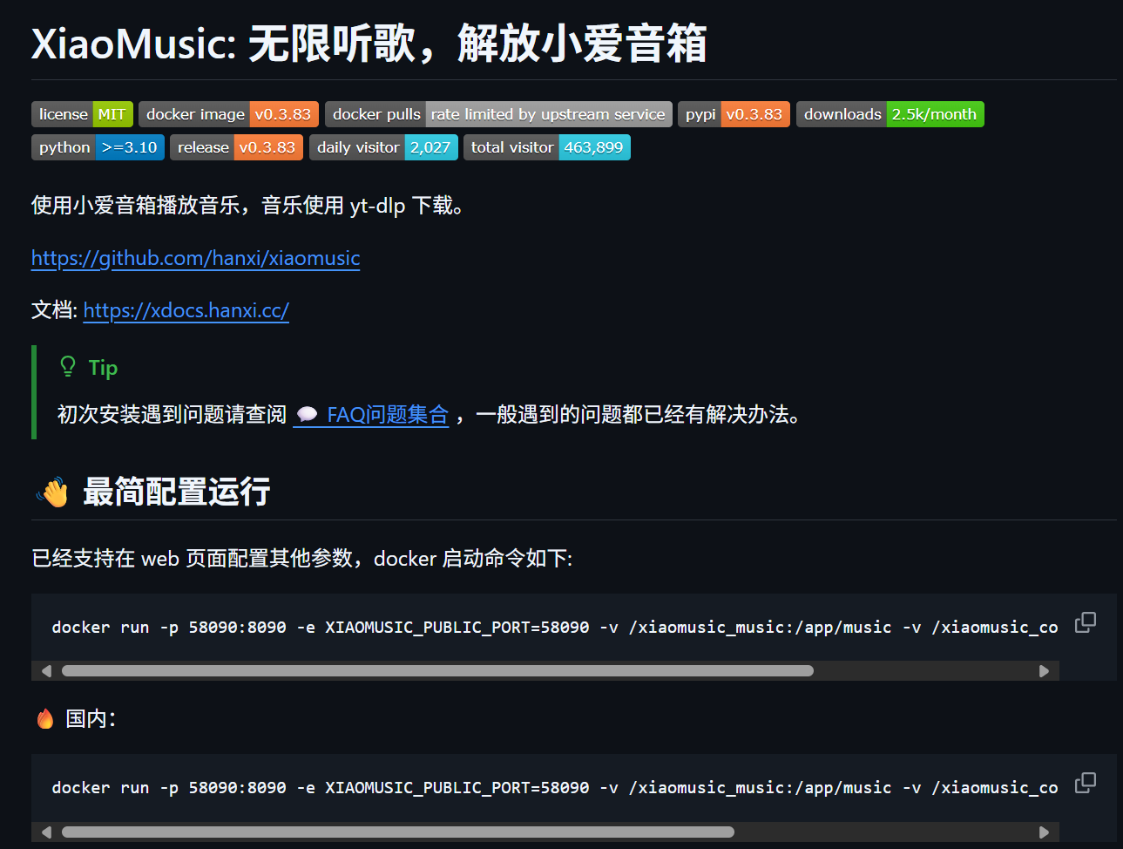
Task: Open the xiaomusic GitHub repository link
Action: pos(195,258)
